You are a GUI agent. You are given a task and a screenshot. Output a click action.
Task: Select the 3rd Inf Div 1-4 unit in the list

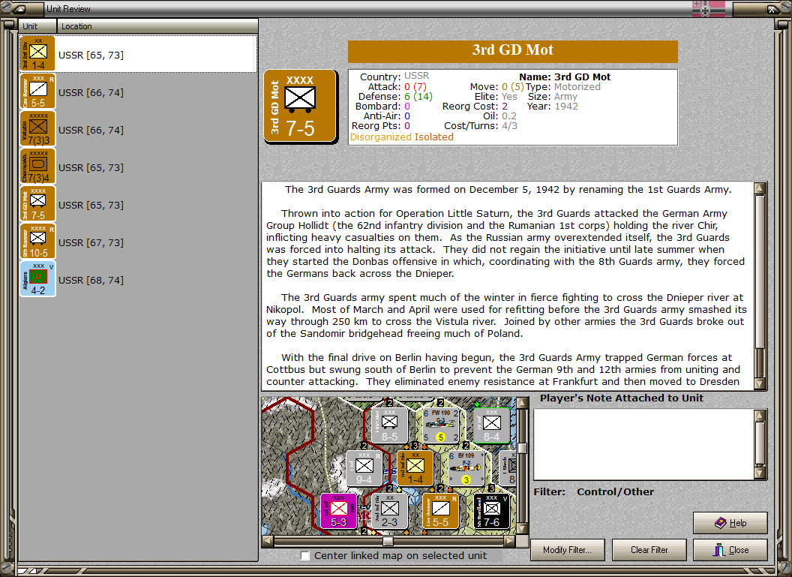pos(139,53)
